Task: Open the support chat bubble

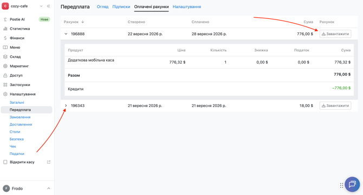Action: (352, 184)
